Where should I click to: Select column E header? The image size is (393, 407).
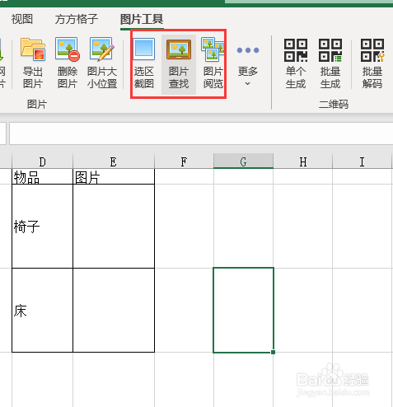(x=114, y=161)
